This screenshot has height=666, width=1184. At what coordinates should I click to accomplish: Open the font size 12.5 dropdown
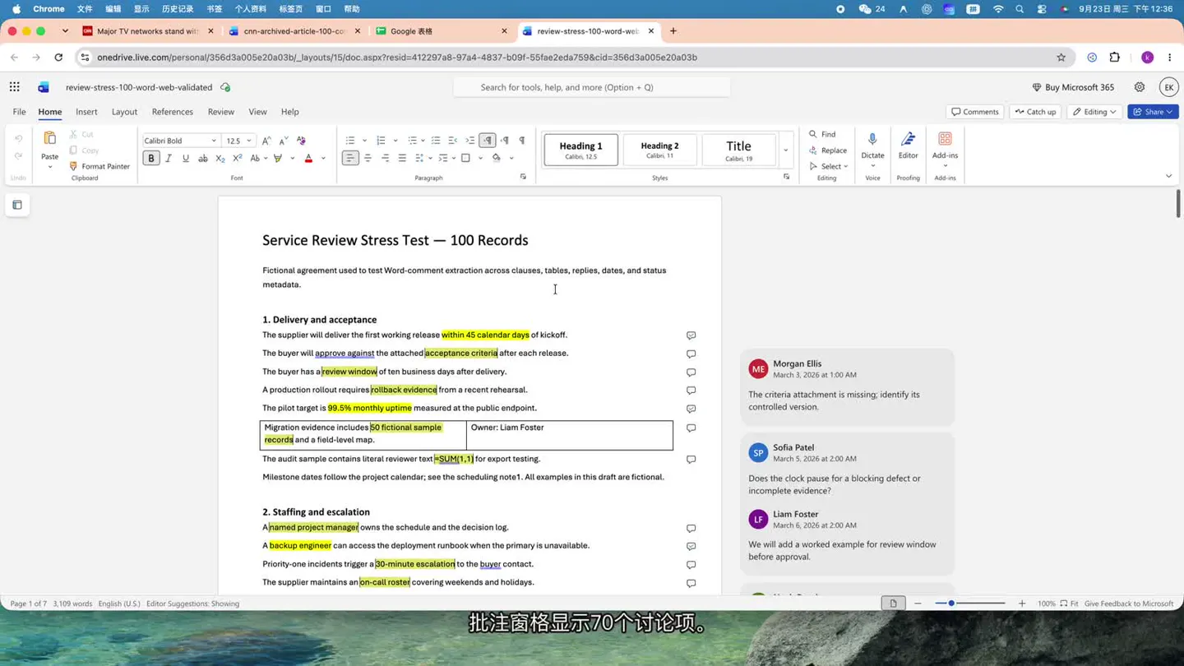(249, 141)
